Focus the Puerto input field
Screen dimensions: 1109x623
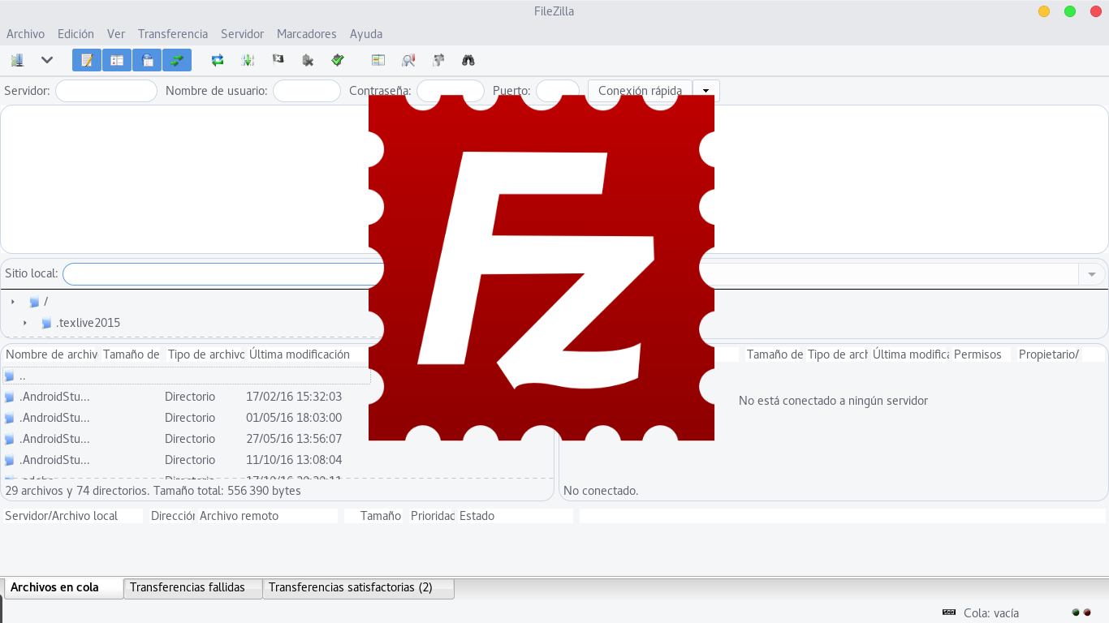tap(558, 91)
